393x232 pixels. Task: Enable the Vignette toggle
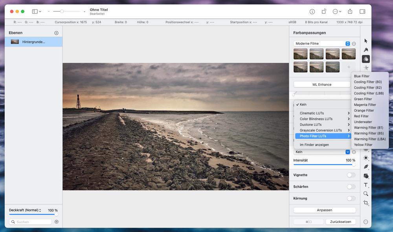(351, 175)
